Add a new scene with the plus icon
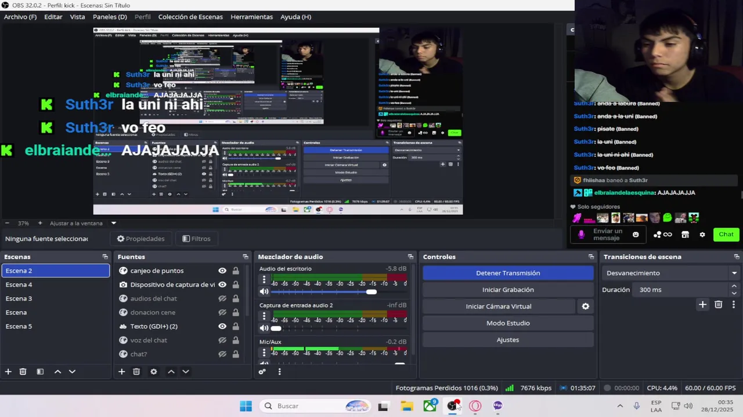 8,371
